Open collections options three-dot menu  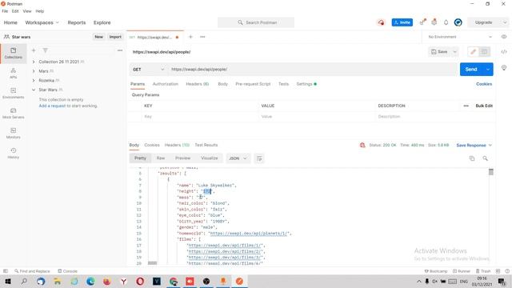click(120, 50)
